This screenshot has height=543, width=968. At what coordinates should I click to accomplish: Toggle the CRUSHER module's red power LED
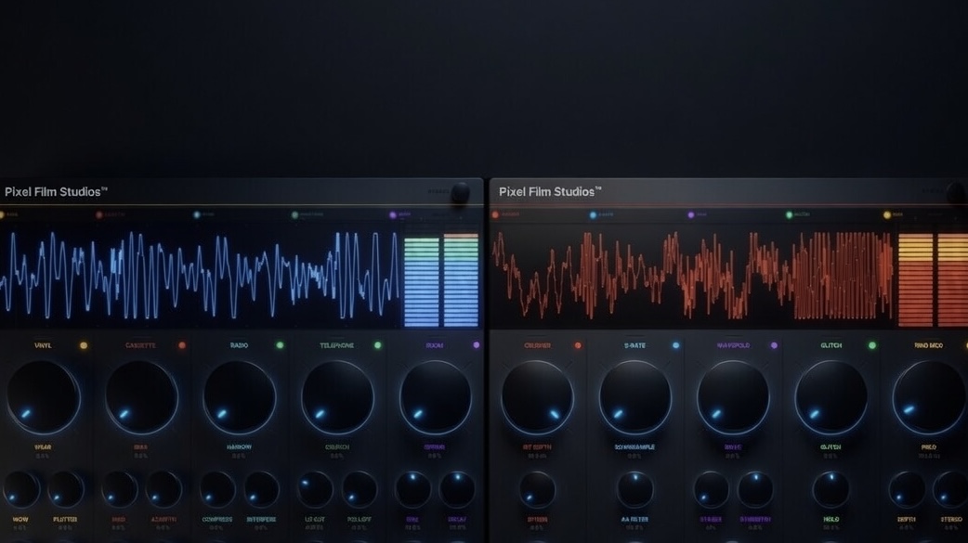pyautogui.click(x=578, y=345)
